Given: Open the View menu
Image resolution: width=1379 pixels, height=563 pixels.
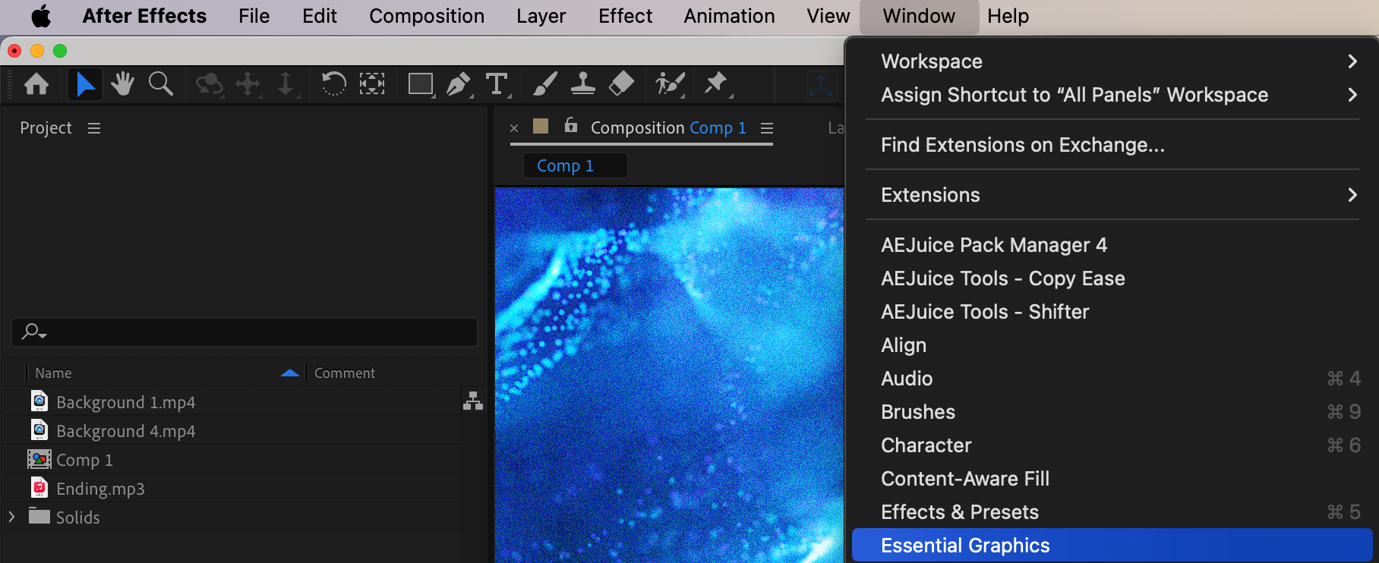Looking at the screenshot, I should click(x=828, y=16).
